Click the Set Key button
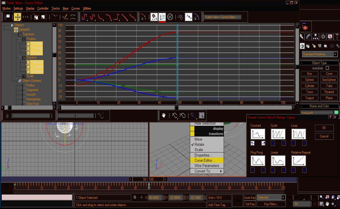This screenshot has height=209, width=340. pyautogui.click(x=250, y=204)
